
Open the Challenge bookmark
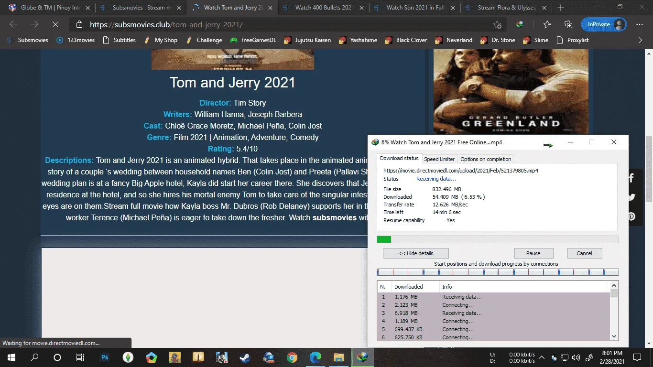coord(204,40)
